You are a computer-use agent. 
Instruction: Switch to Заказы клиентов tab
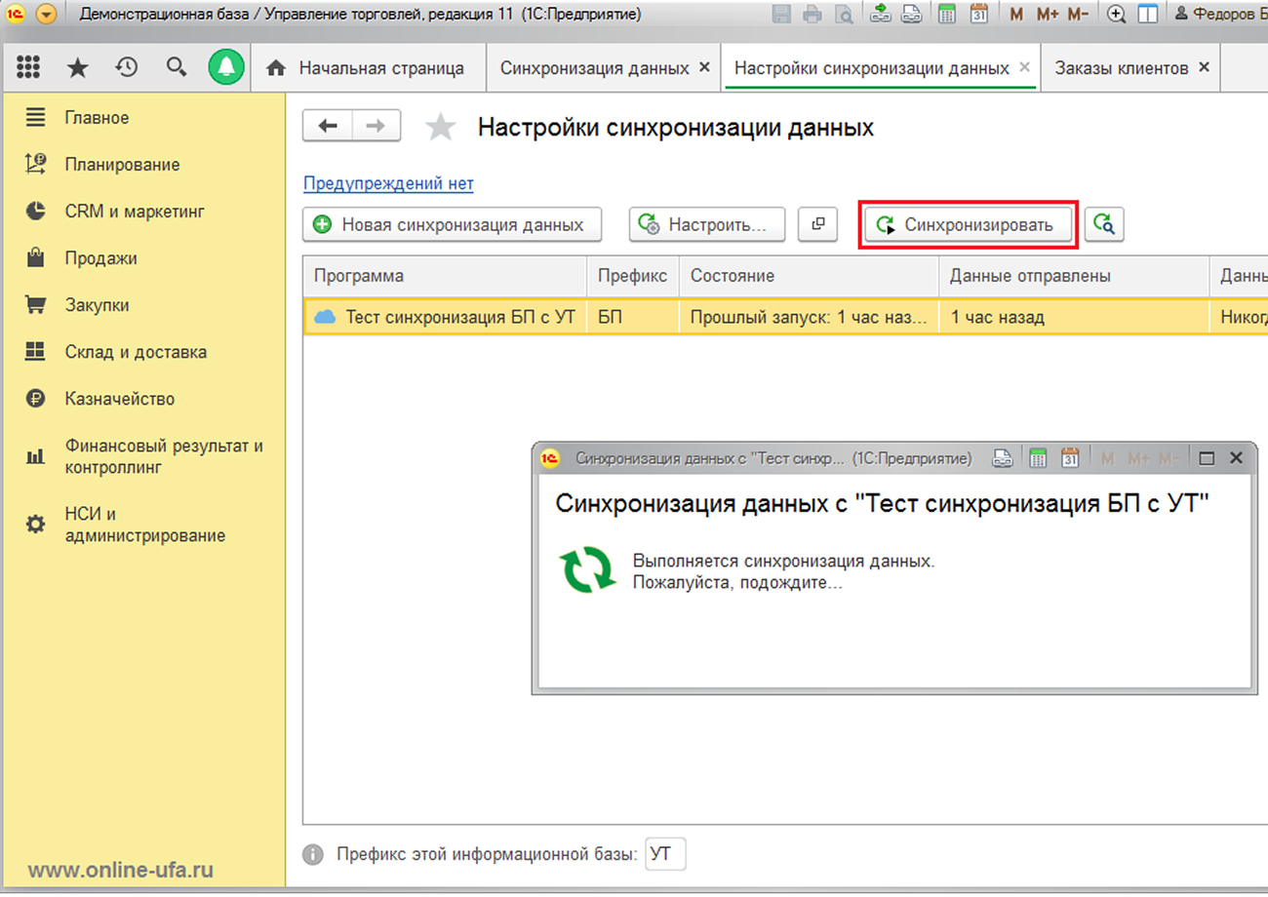[1121, 68]
